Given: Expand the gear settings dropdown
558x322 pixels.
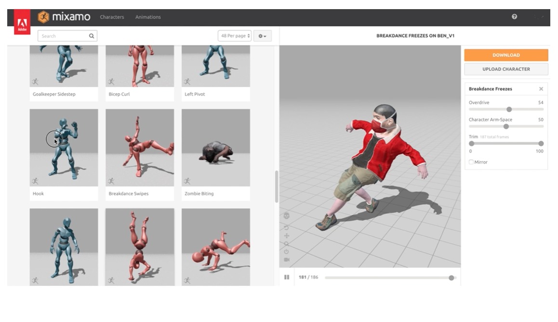Looking at the screenshot, I should (x=262, y=36).
